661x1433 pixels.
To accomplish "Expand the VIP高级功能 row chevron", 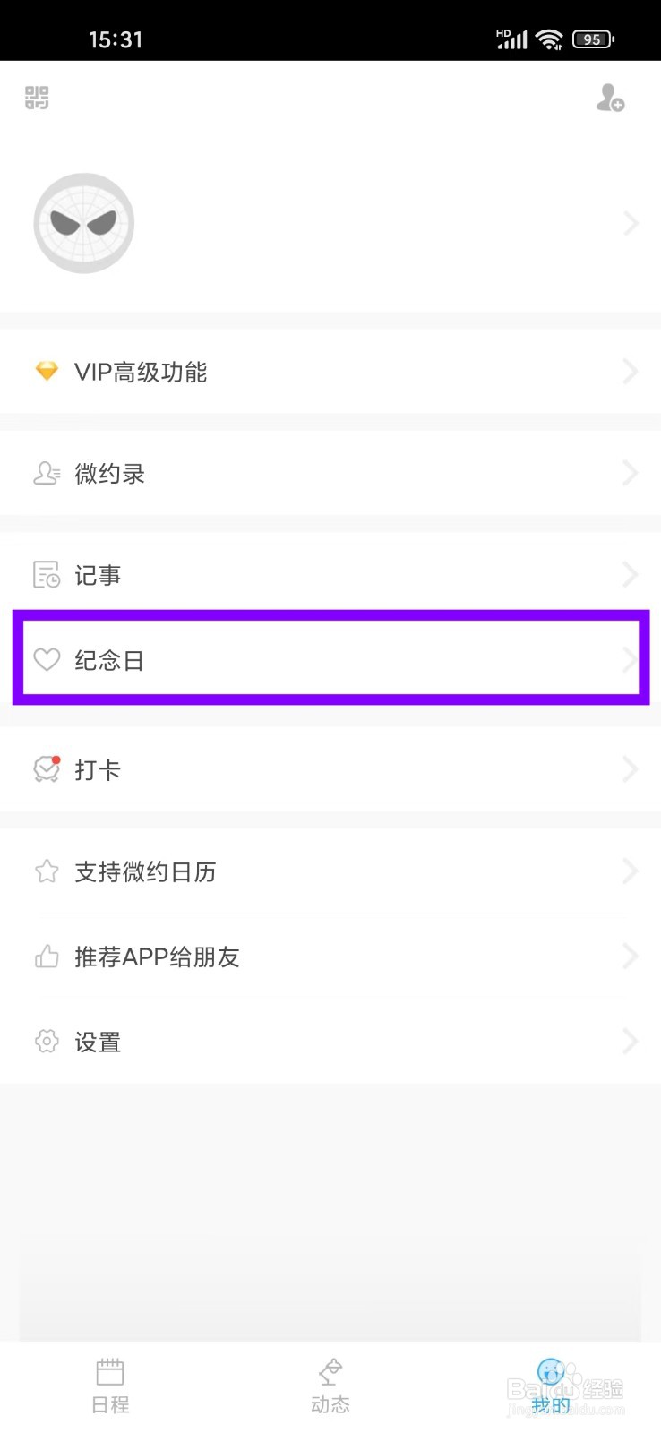I will point(631,371).
